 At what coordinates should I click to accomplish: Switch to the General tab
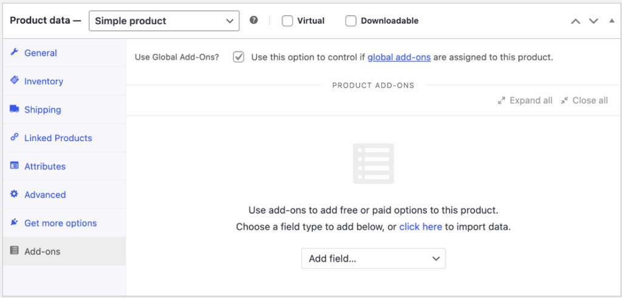[x=64, y=53]
